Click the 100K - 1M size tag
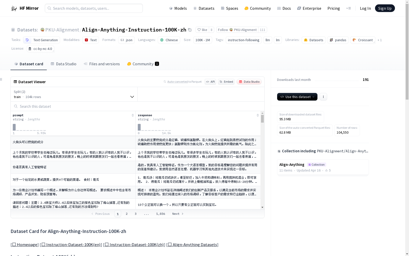The height and width of the screenshot is (256, 409). (203, 40)
